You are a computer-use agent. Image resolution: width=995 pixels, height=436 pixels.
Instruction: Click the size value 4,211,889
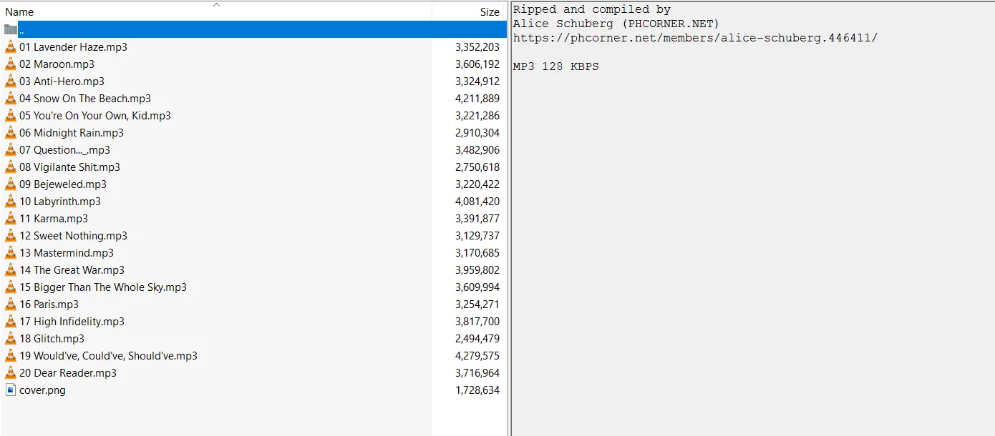(477, 99)
